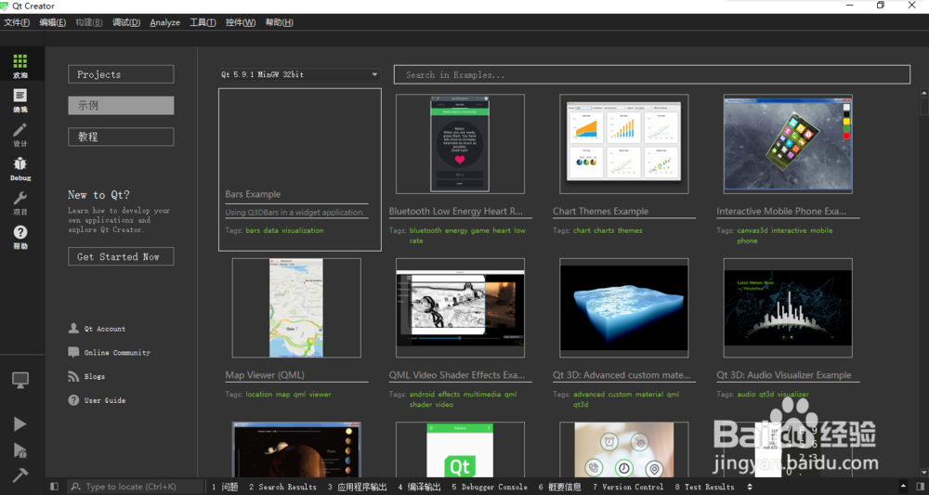Open green Qt Gallery example thumbnail

pos(460,450)
